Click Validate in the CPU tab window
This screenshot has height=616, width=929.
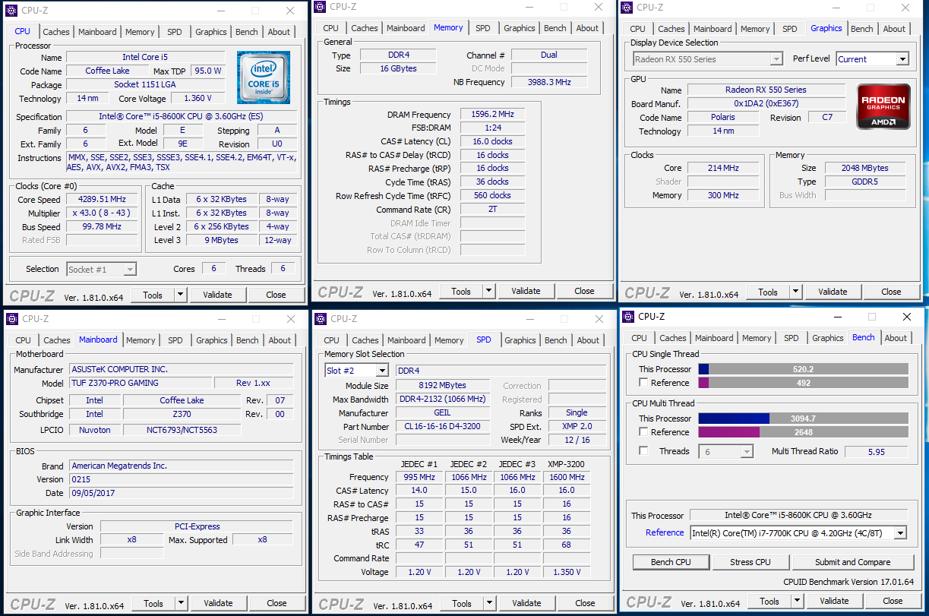click(x=218, y=295)
